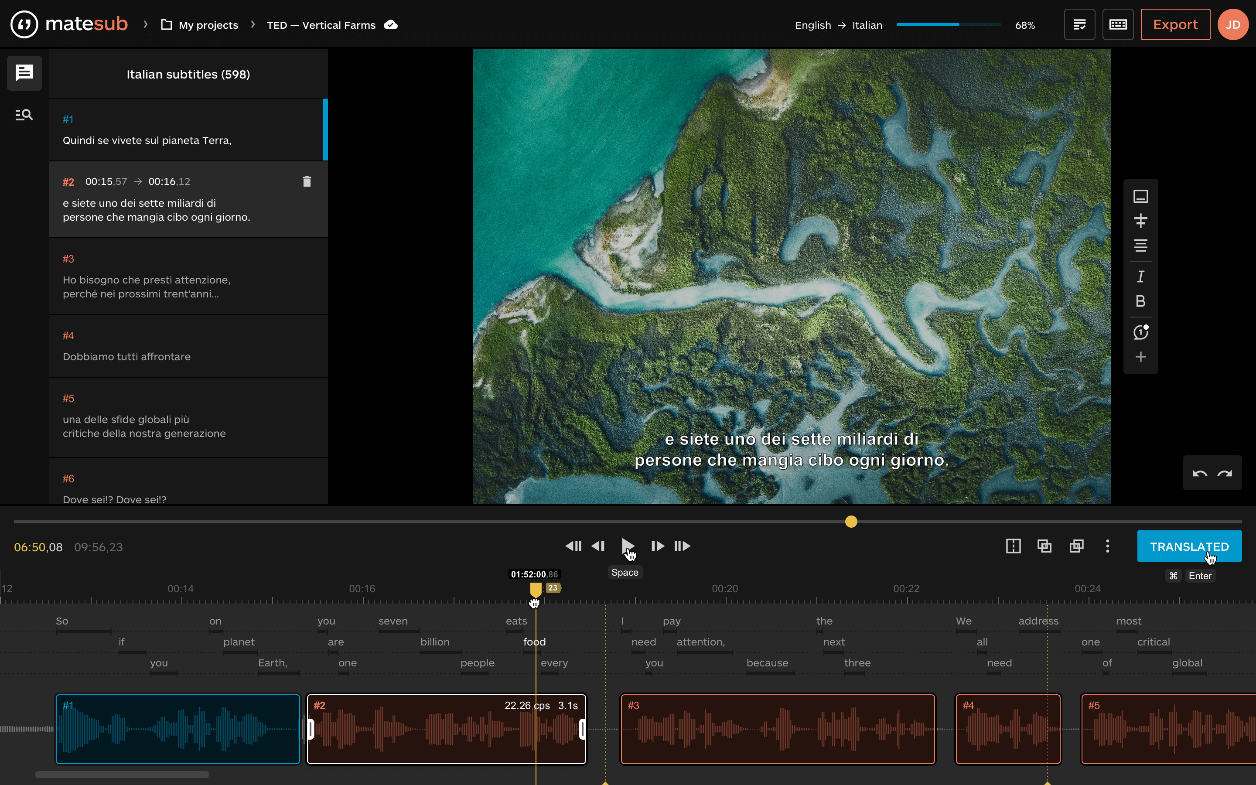Image resolution: width=1256 pixels, height=785 pixels.
Task: Mark subtitle as TRANSLATED
Action: point(1189,546)
